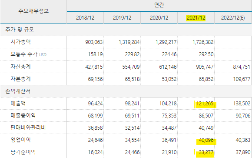Viewport: 252px width, 158px height.
Task: Select market cap value 903,063
Action: [x=94, y=42]
